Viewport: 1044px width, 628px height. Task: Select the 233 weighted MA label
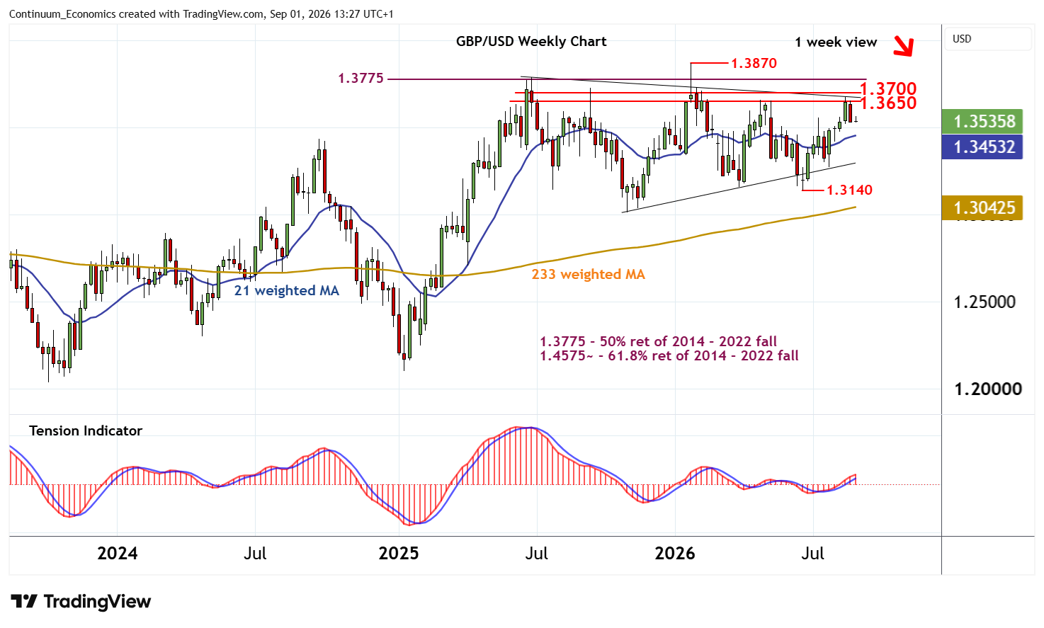589,274
